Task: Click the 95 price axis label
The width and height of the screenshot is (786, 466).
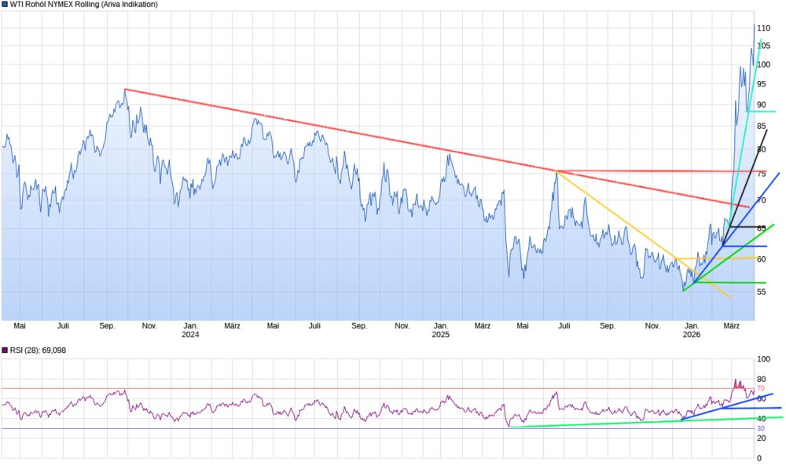Action: coord(762,84)
